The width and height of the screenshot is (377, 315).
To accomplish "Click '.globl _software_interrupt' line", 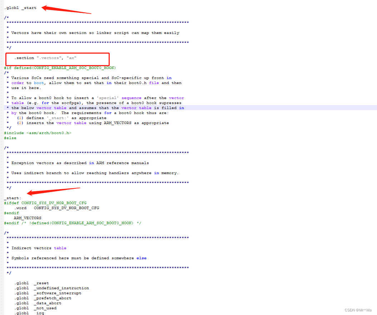I will click(x=48, y=293).
